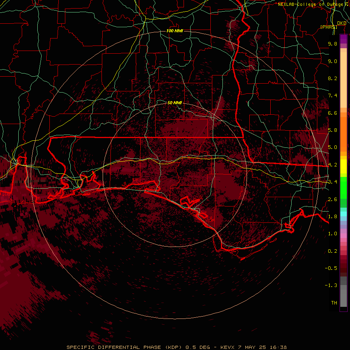Select the gray bottom segment of the color bar
The height and width of the screenshot is (350, 350).
[343, 297]
